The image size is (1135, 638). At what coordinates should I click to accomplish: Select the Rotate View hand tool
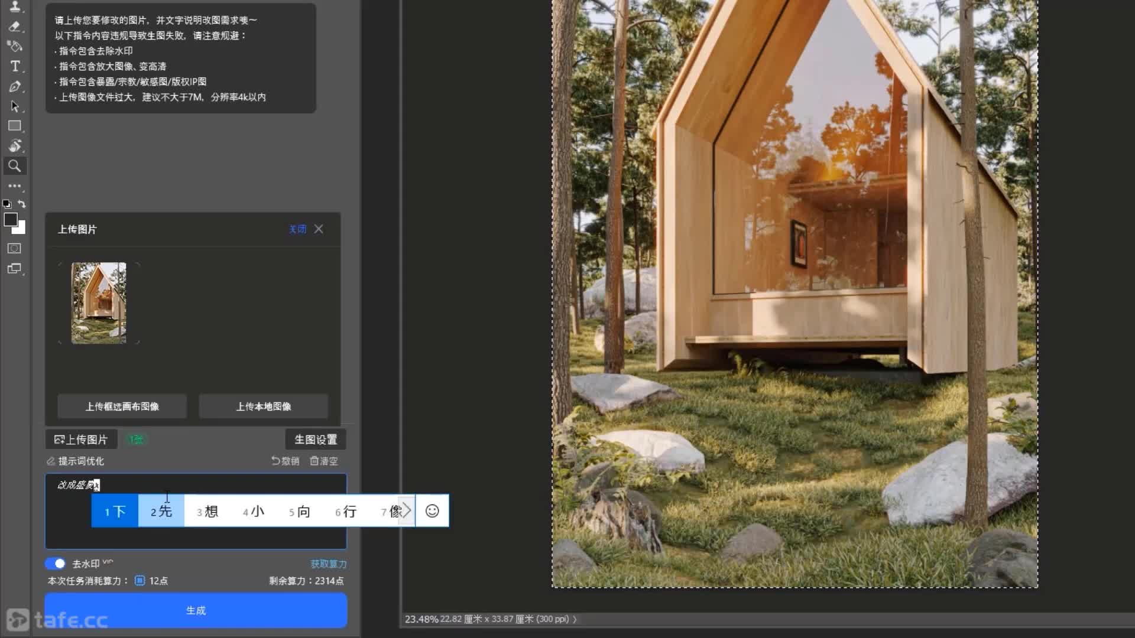(x=15, y=146)
